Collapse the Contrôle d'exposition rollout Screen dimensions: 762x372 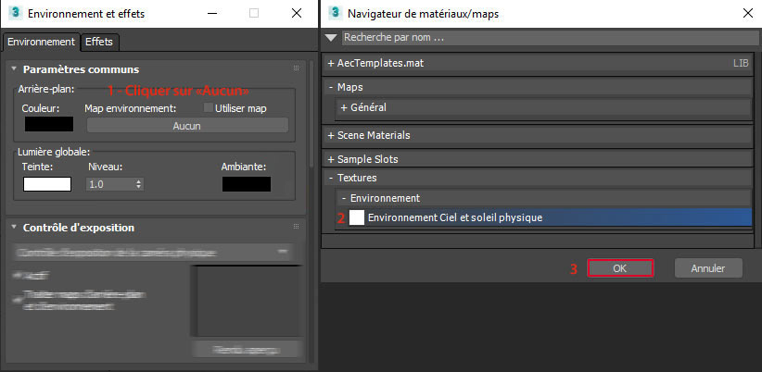tap(14, 228)
